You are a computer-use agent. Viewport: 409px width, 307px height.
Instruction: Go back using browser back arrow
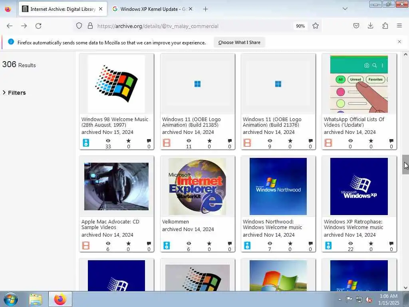pos(10,26)
